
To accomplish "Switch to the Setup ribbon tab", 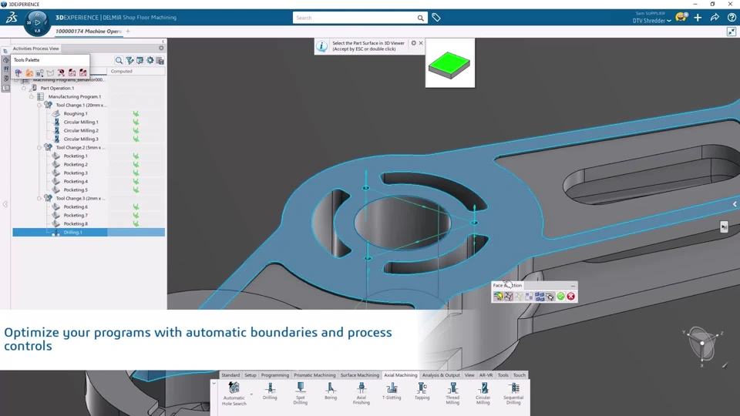I will pos(250,375).
